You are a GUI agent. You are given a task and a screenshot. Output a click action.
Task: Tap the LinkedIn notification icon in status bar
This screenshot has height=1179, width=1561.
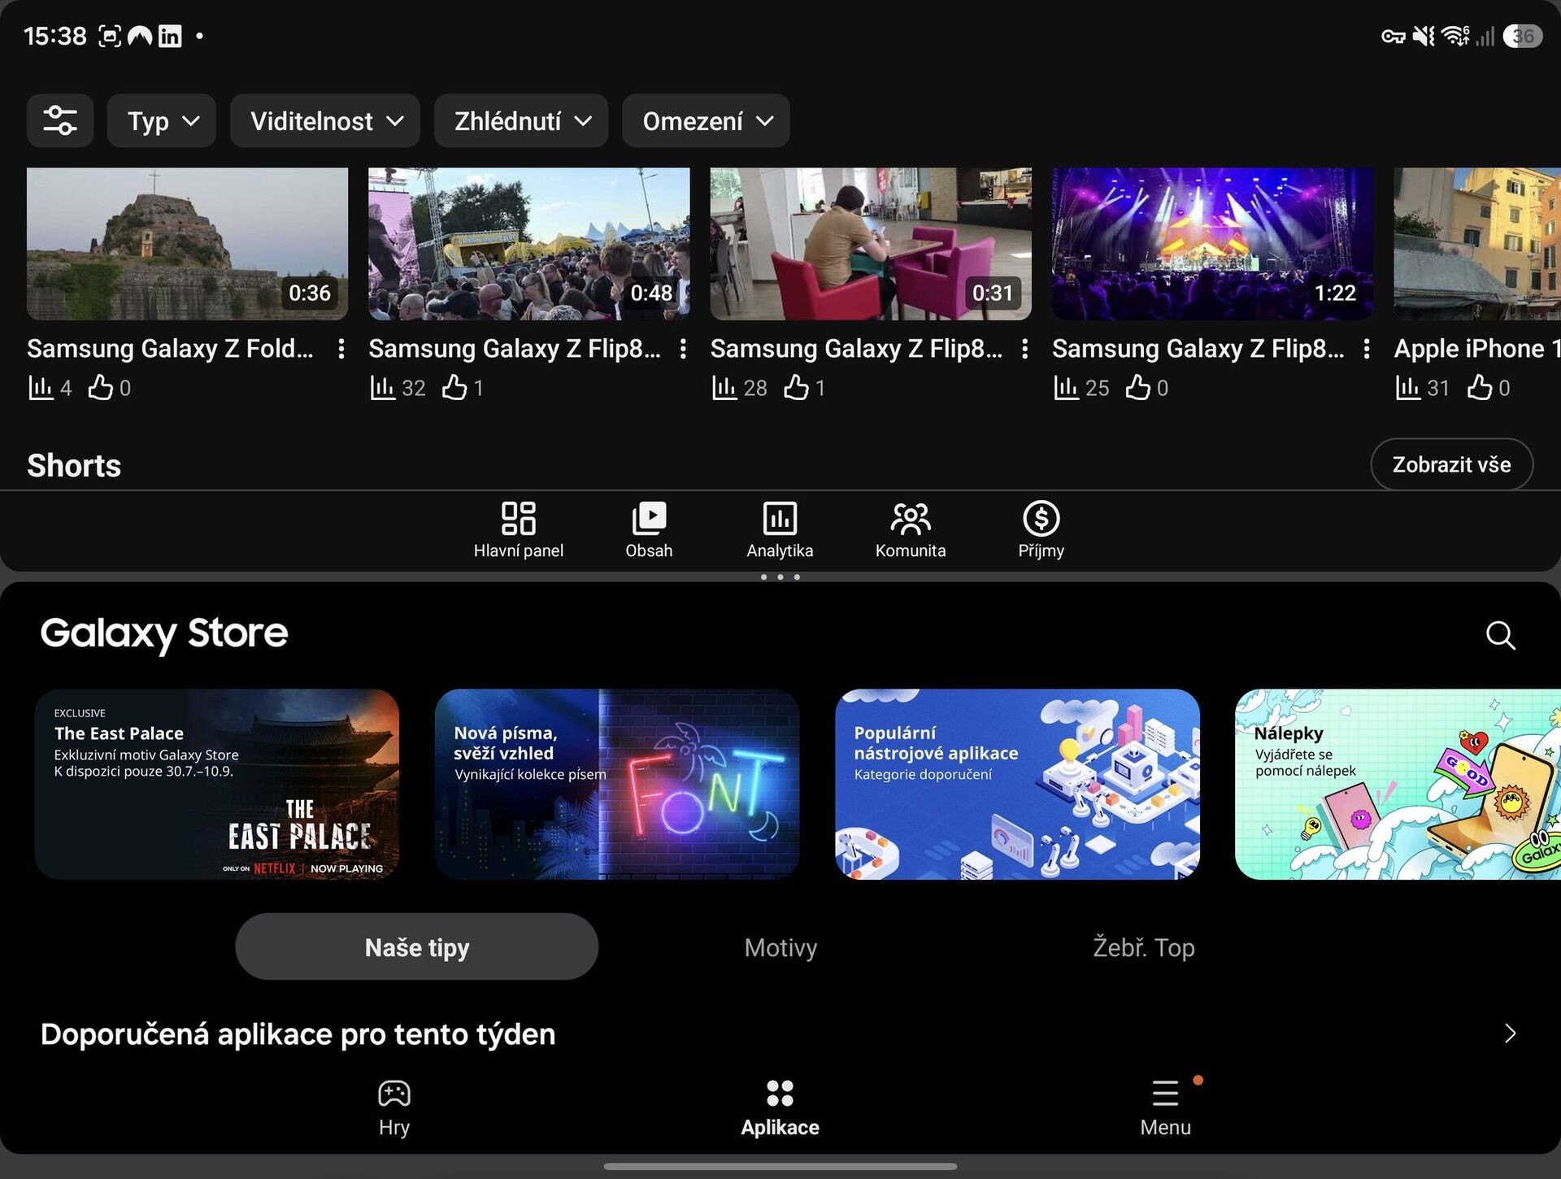coord(170,36)
